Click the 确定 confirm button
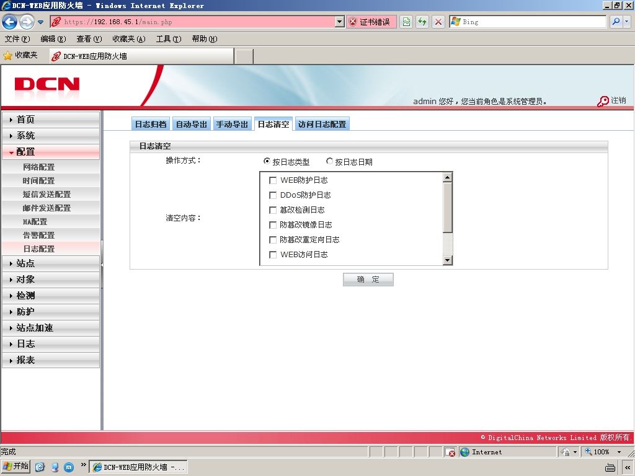 368,280
